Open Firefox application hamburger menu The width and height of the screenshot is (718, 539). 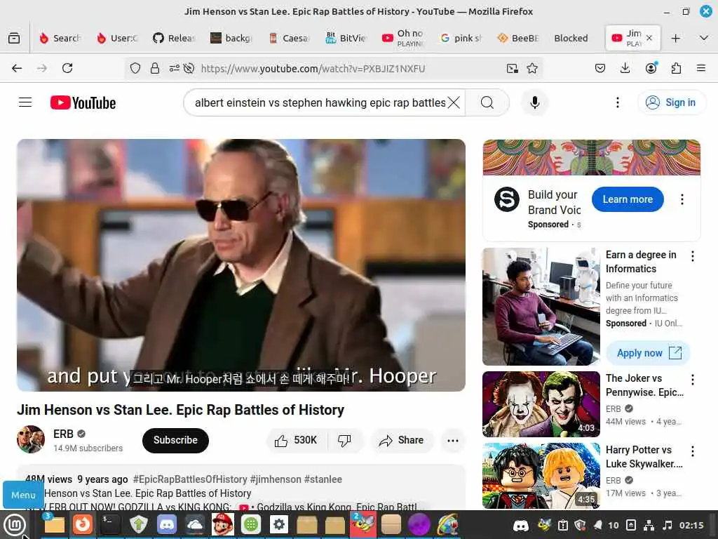701,68
